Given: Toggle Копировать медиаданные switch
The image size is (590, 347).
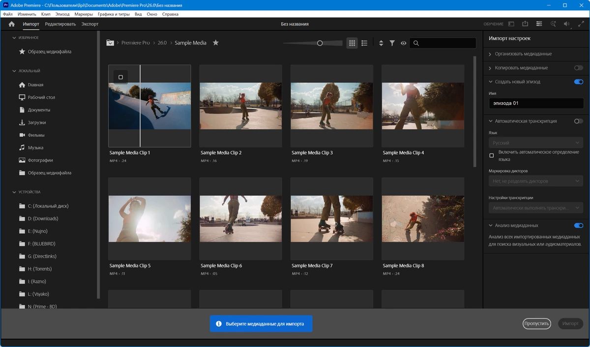Looking at the screenshot, I should click(x=578, y=68).
